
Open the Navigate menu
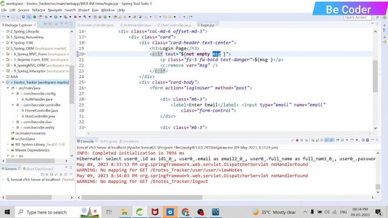click(55, 10)
